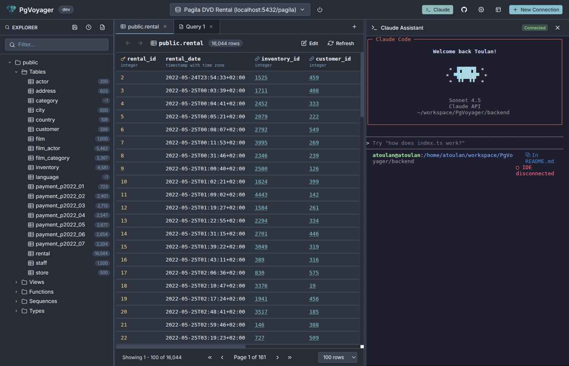Image resolution: width=569 pixels, height=366 pixels.
Task: Go to previous page of results
Action: point(222,357)
